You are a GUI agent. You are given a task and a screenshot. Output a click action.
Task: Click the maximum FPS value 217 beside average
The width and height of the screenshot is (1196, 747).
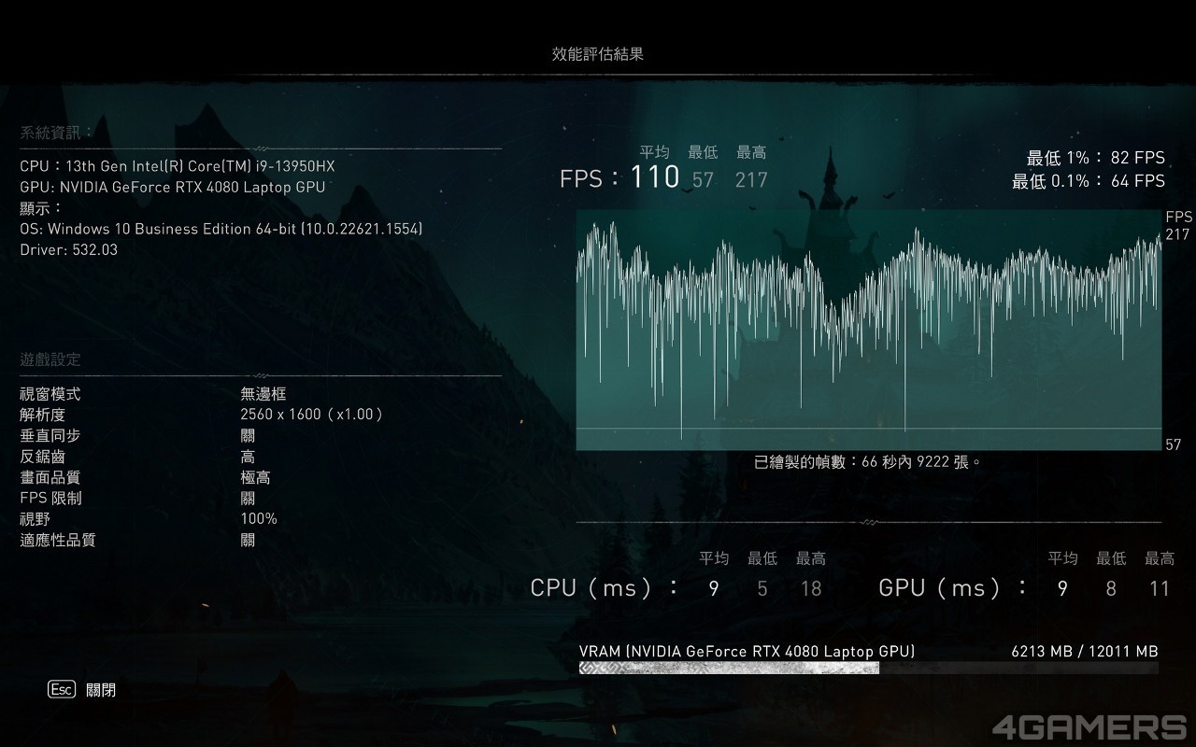(751, 179)
